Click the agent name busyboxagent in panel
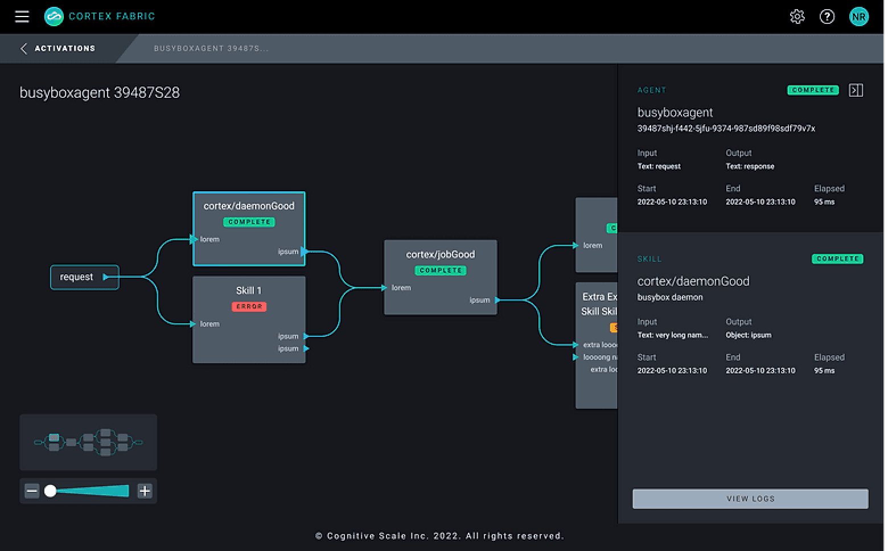Image resolution: width=888 pixels, height=551 pixels. tap(675, 113)
